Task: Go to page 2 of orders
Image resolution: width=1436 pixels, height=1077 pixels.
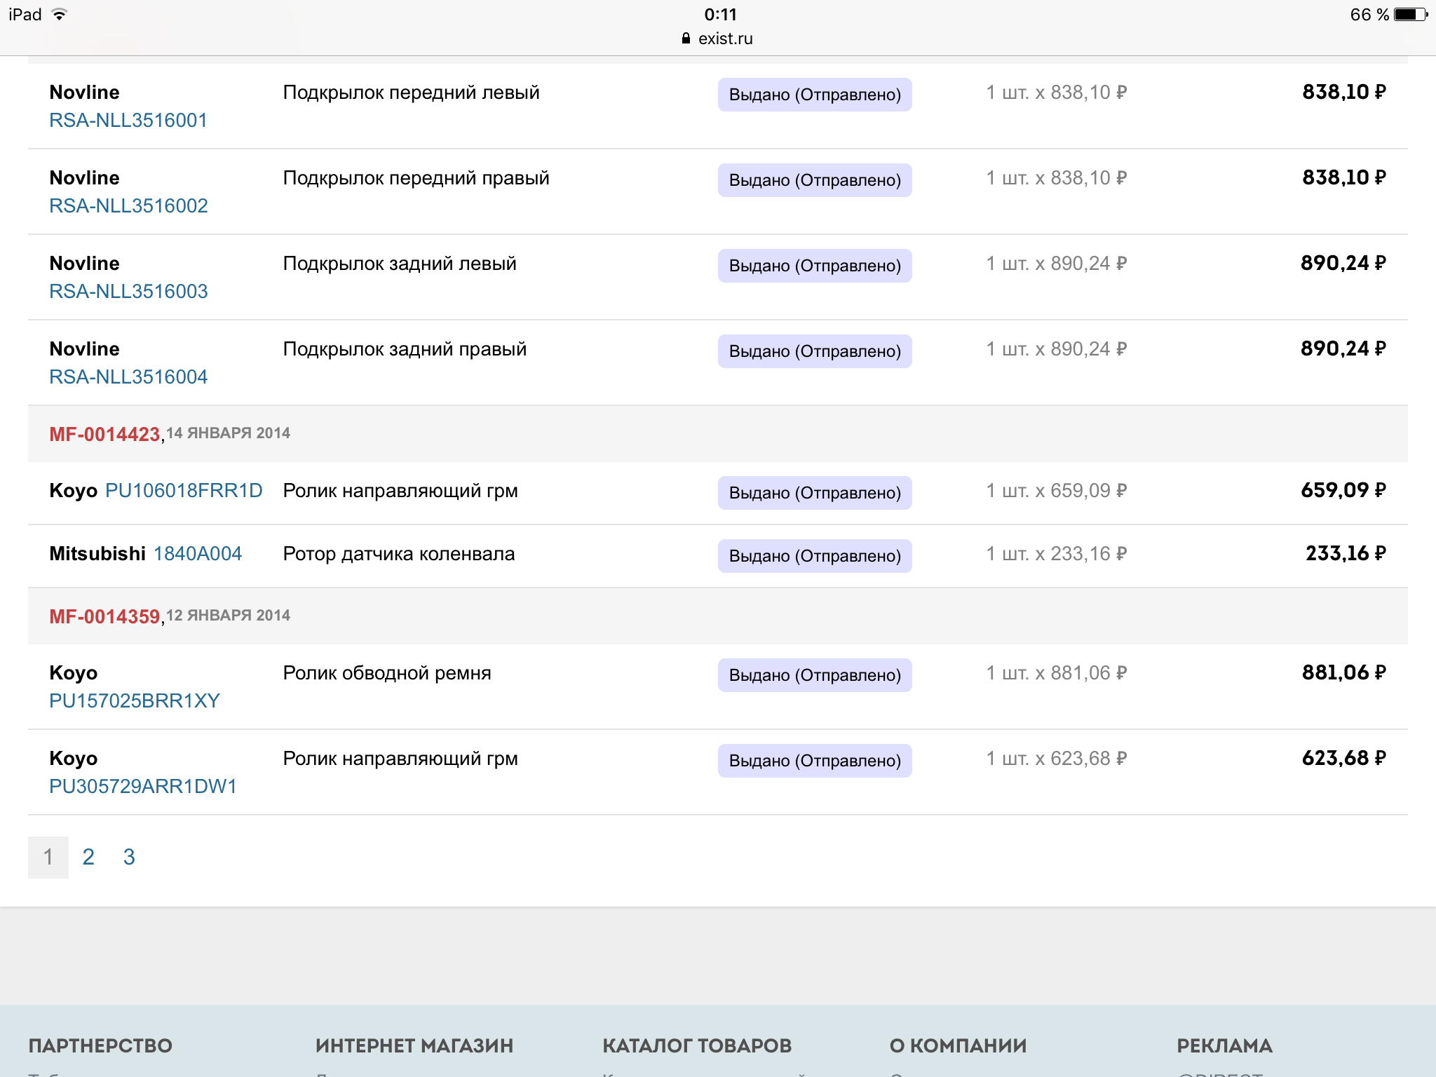Action: coord(88,857)
